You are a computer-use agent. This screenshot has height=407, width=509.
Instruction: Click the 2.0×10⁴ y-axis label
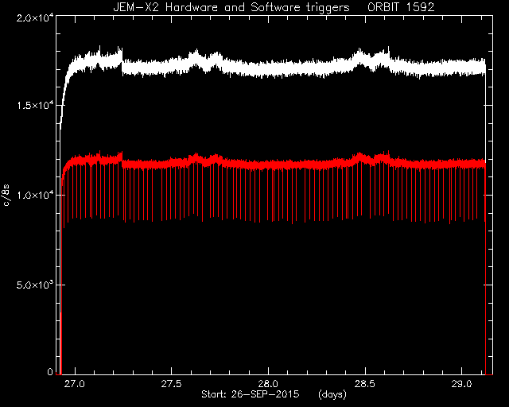click(x=35, y=18)
